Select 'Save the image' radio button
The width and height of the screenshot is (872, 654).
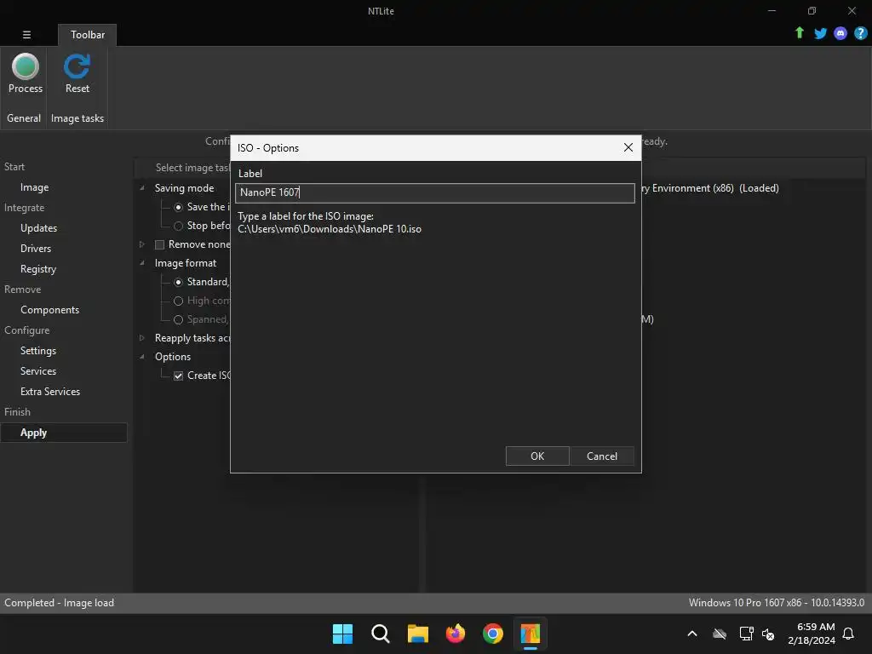(178, 208)
